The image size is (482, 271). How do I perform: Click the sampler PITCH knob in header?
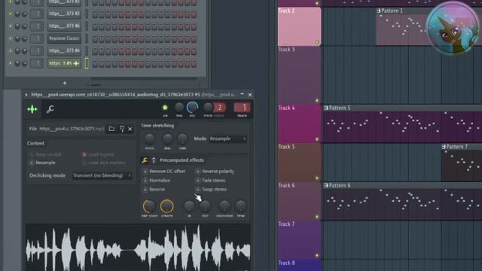208,108
